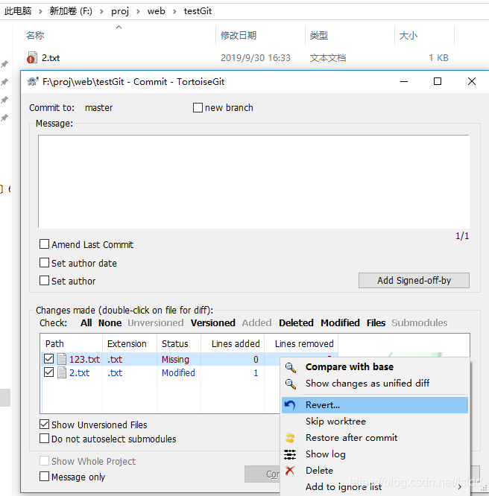This screenshot has width=489, height=496.
Task: Check the Set author date option
Action: click(44, 263)
